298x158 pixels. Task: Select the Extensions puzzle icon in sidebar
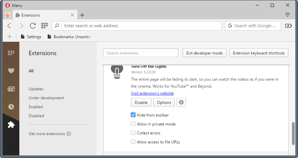coord(11,125)
